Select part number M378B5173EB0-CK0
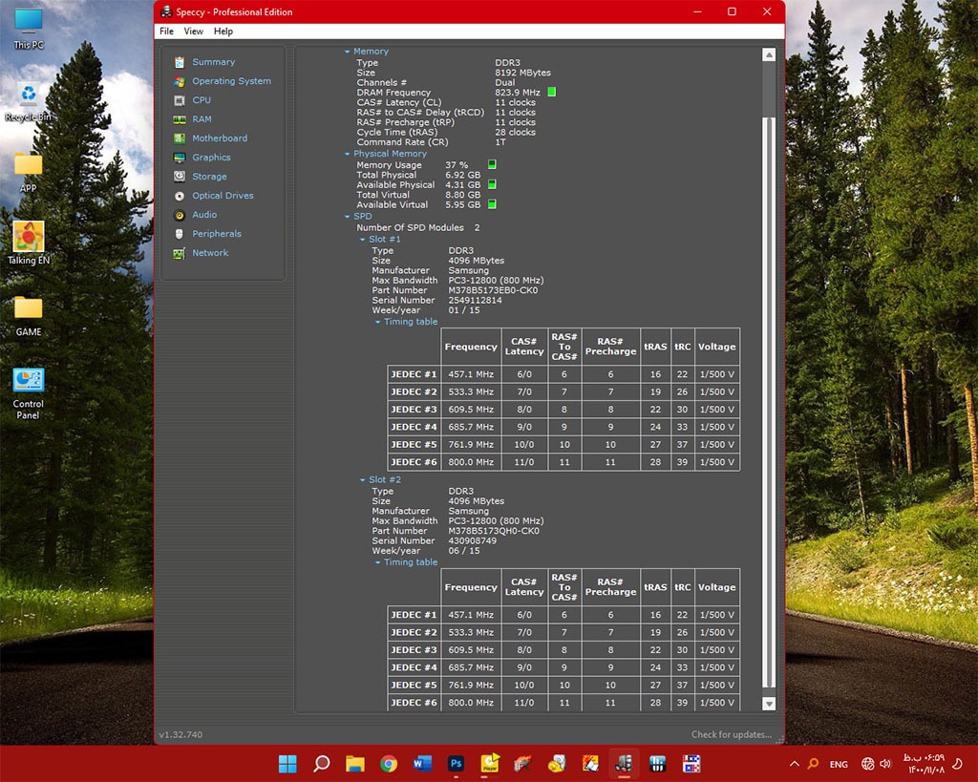This screenshot has height=782, width=978. point(493,290)
